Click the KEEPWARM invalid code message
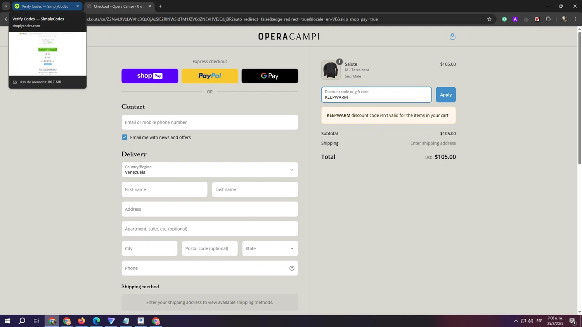The height and width of the screenshot is (327, 582). 388,115
